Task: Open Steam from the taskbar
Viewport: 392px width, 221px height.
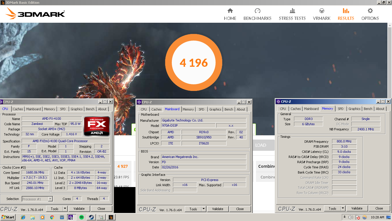Action: point(91,217)
